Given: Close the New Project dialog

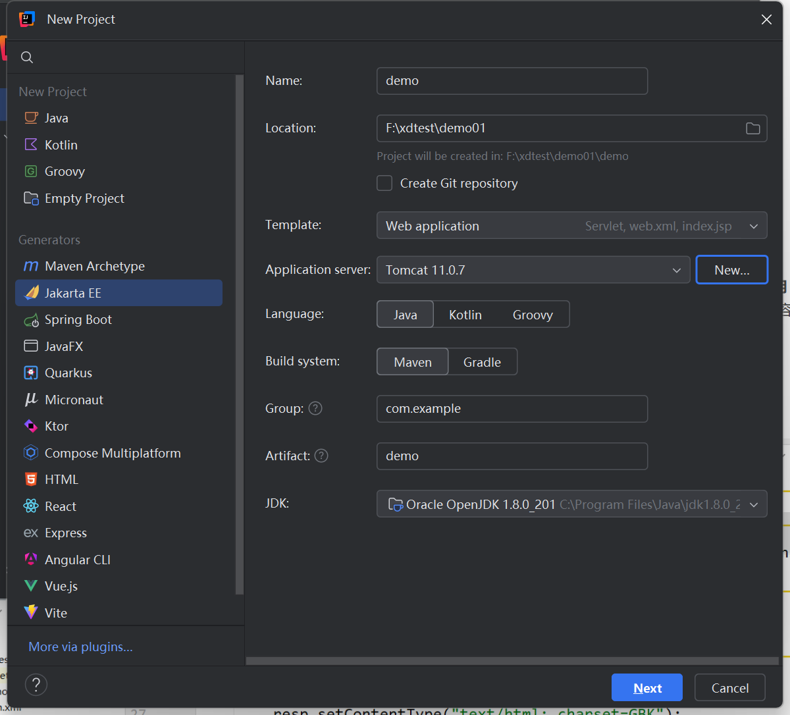Looking at the screenshot, I should [766, 20].
